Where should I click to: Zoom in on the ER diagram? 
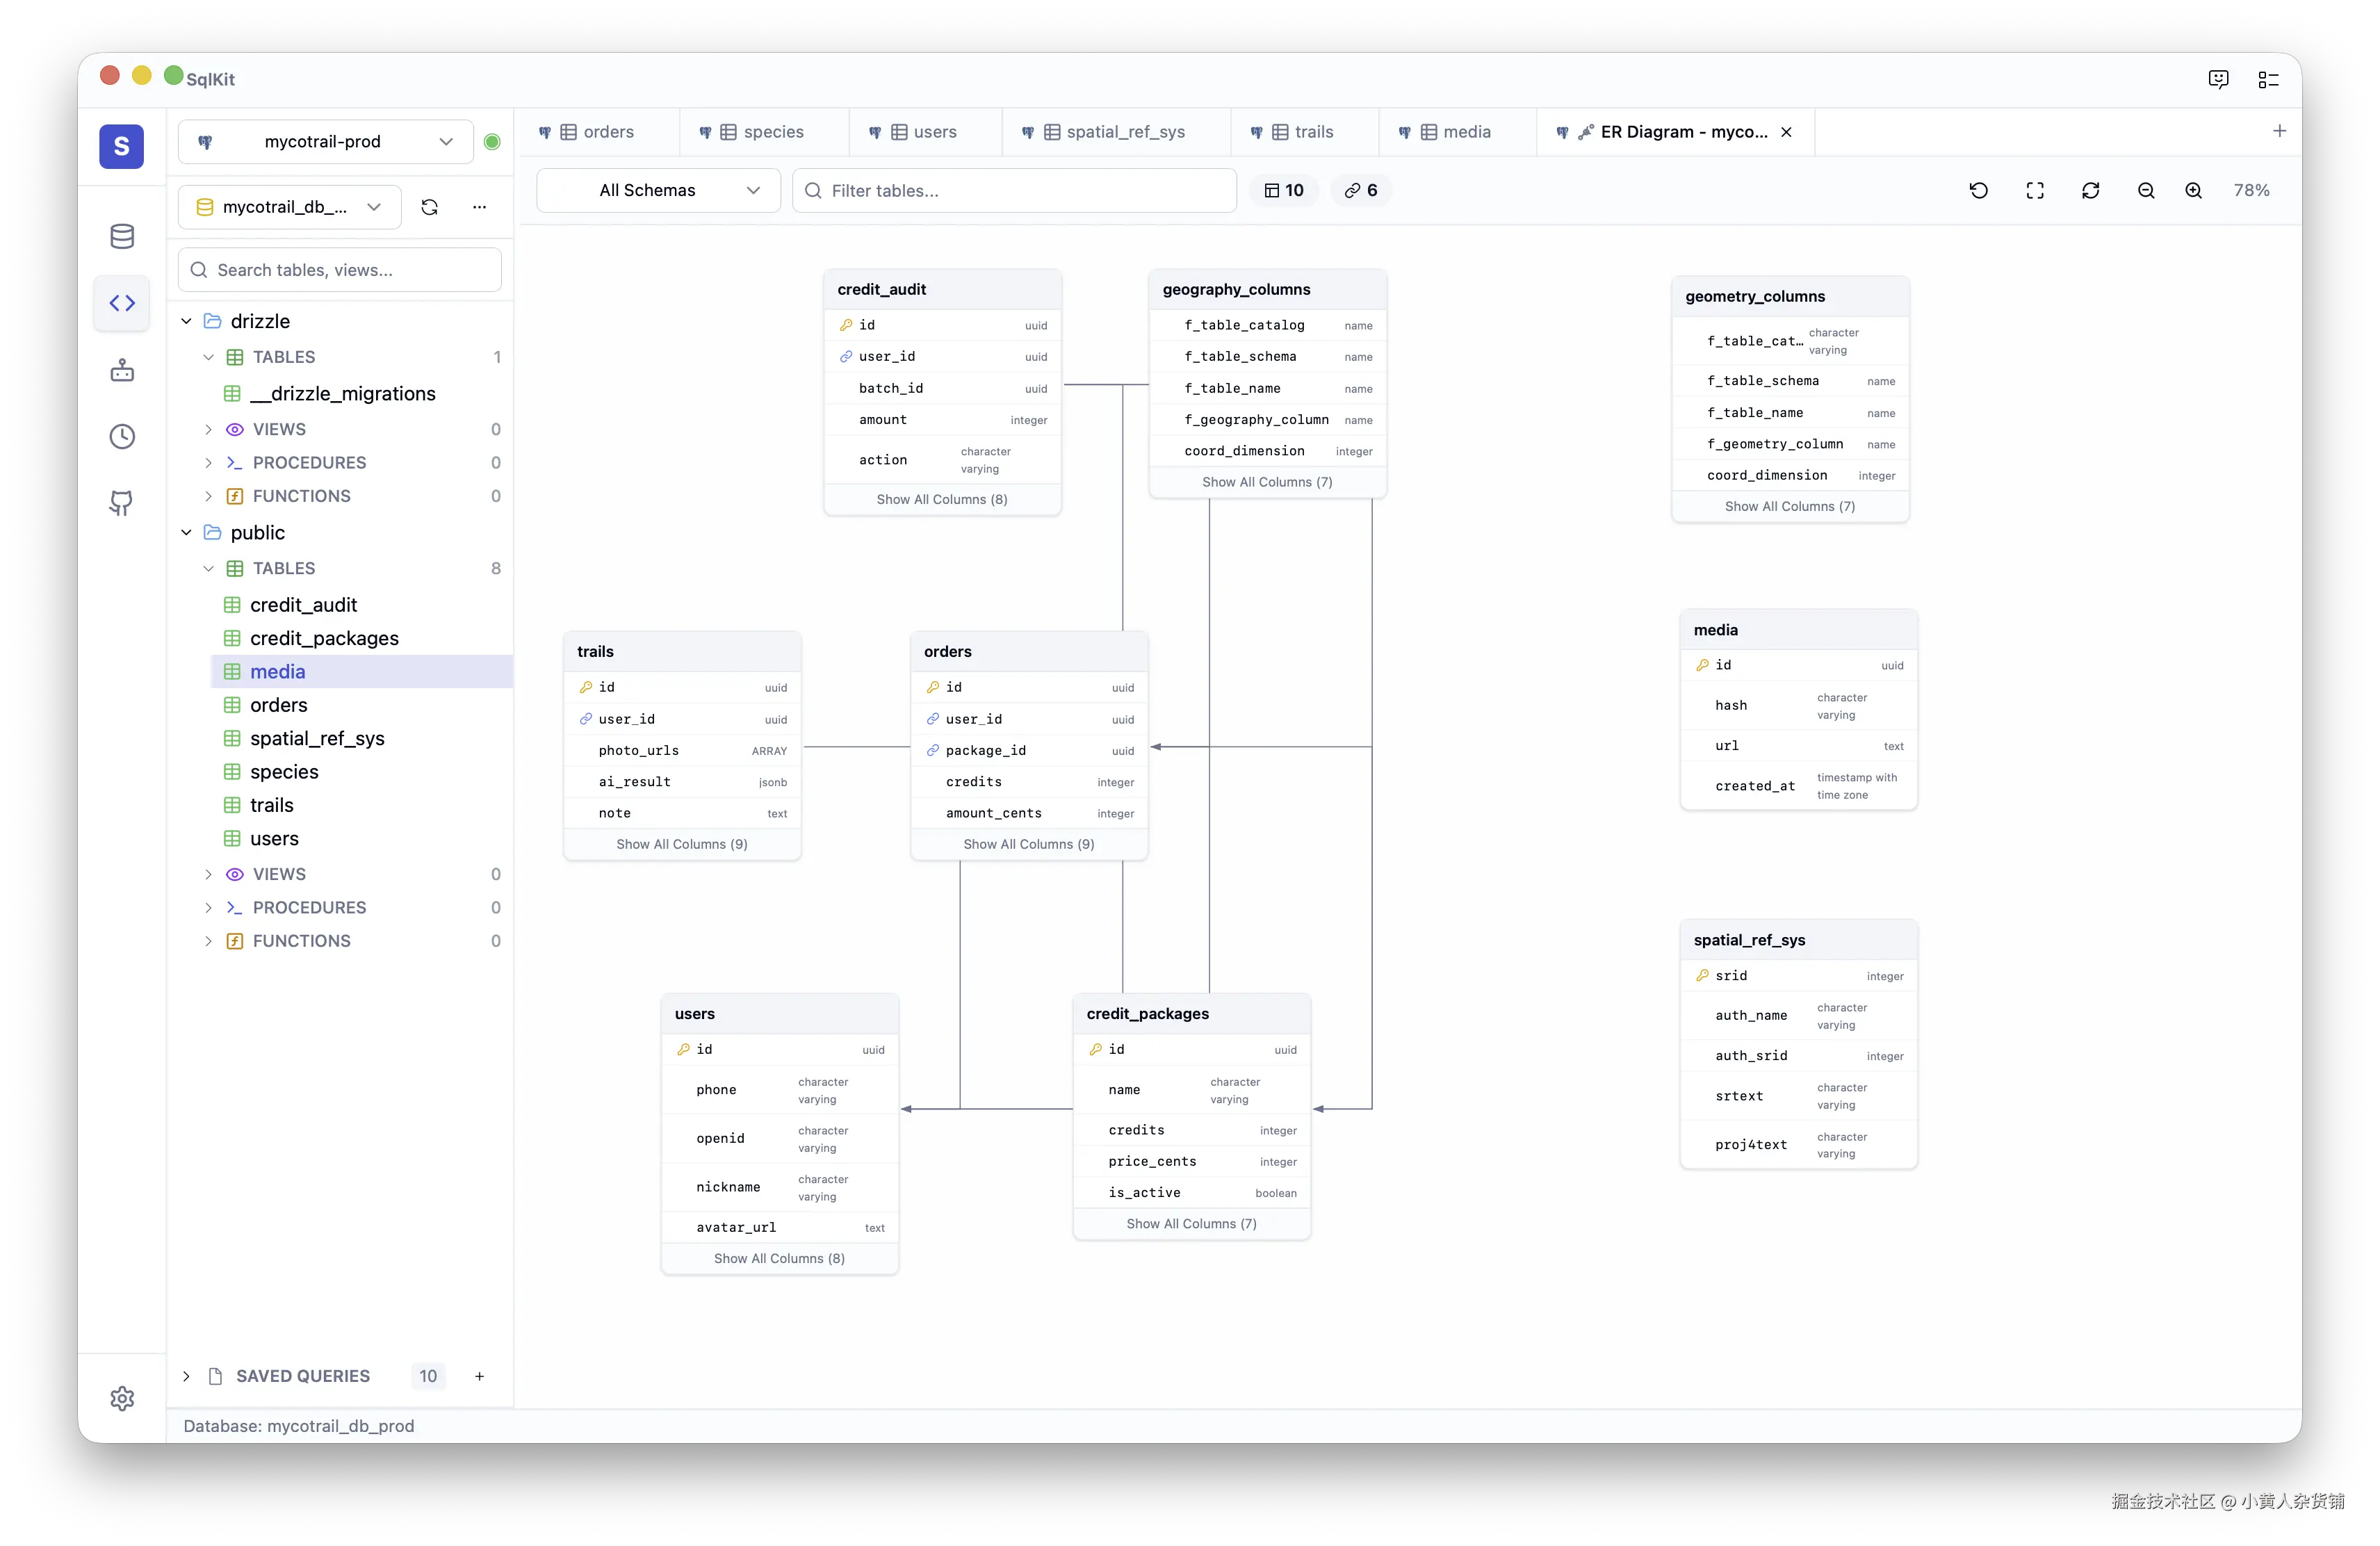click(x=2193, y=190)
